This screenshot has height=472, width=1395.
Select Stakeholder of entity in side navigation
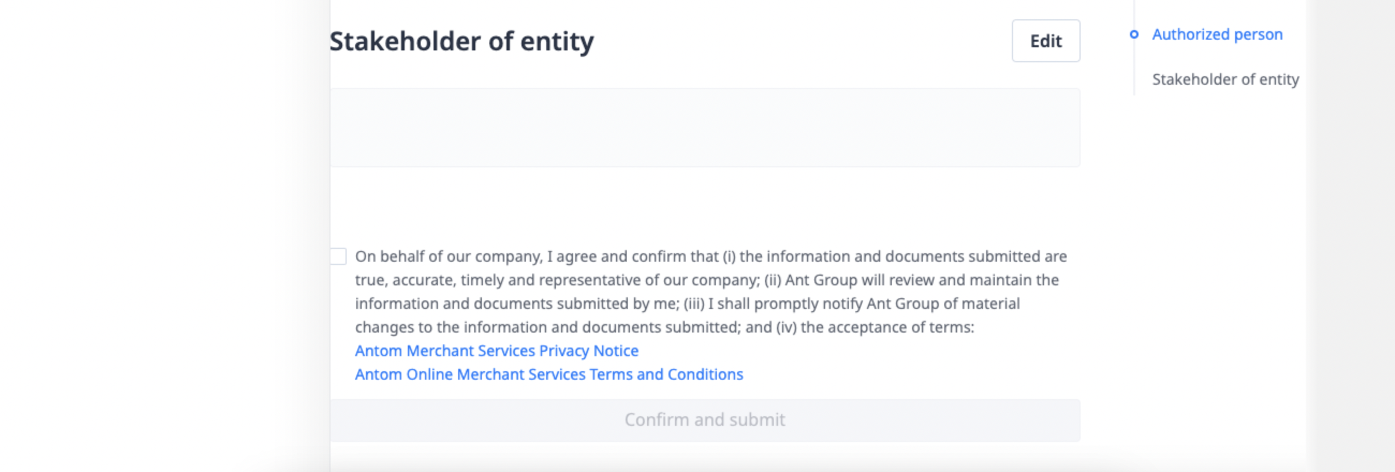tap(1225, 79)
